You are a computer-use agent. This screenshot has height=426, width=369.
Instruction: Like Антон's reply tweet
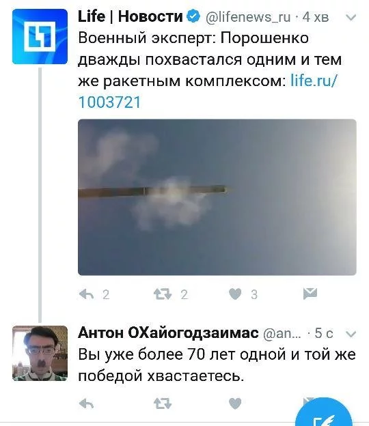point(235,403)
